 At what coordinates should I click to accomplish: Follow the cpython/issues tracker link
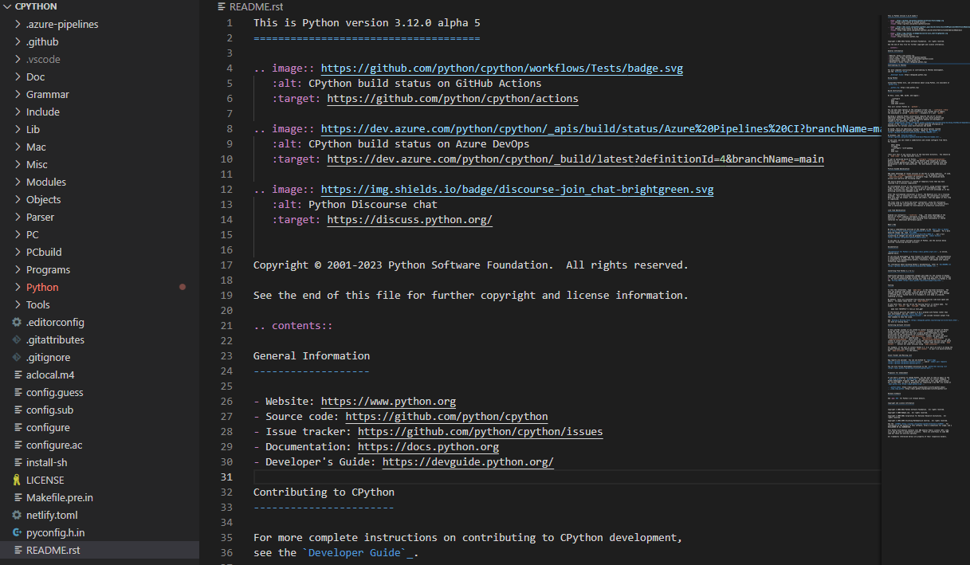[480, 432]
